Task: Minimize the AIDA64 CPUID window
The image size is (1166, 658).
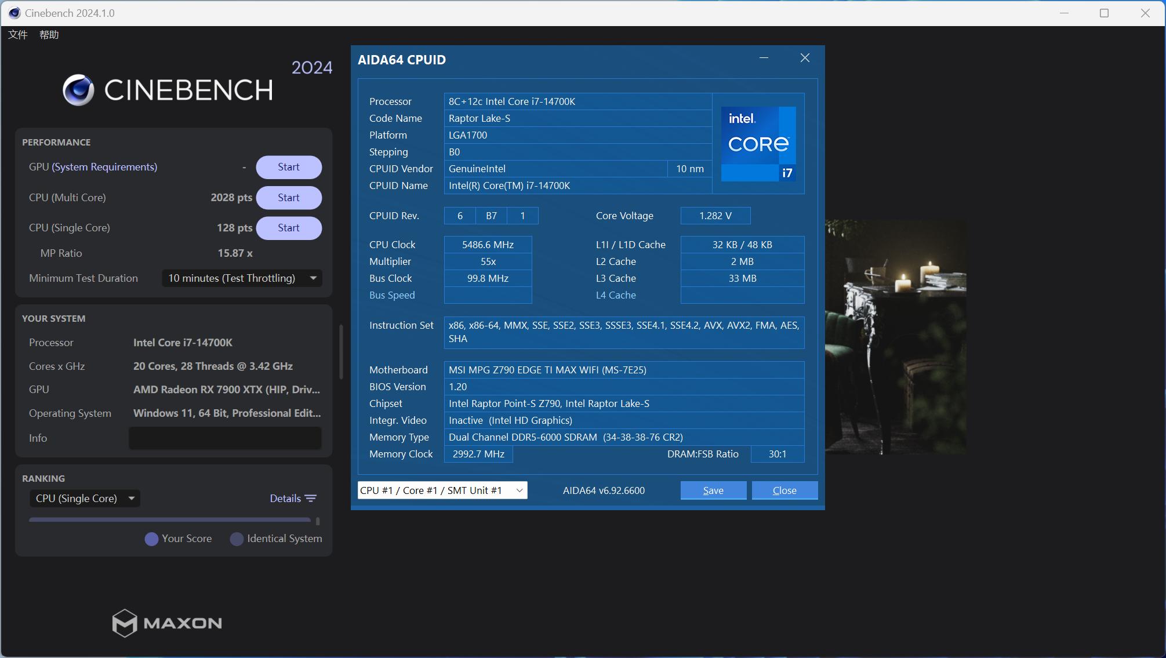Action: click(764, 58)
